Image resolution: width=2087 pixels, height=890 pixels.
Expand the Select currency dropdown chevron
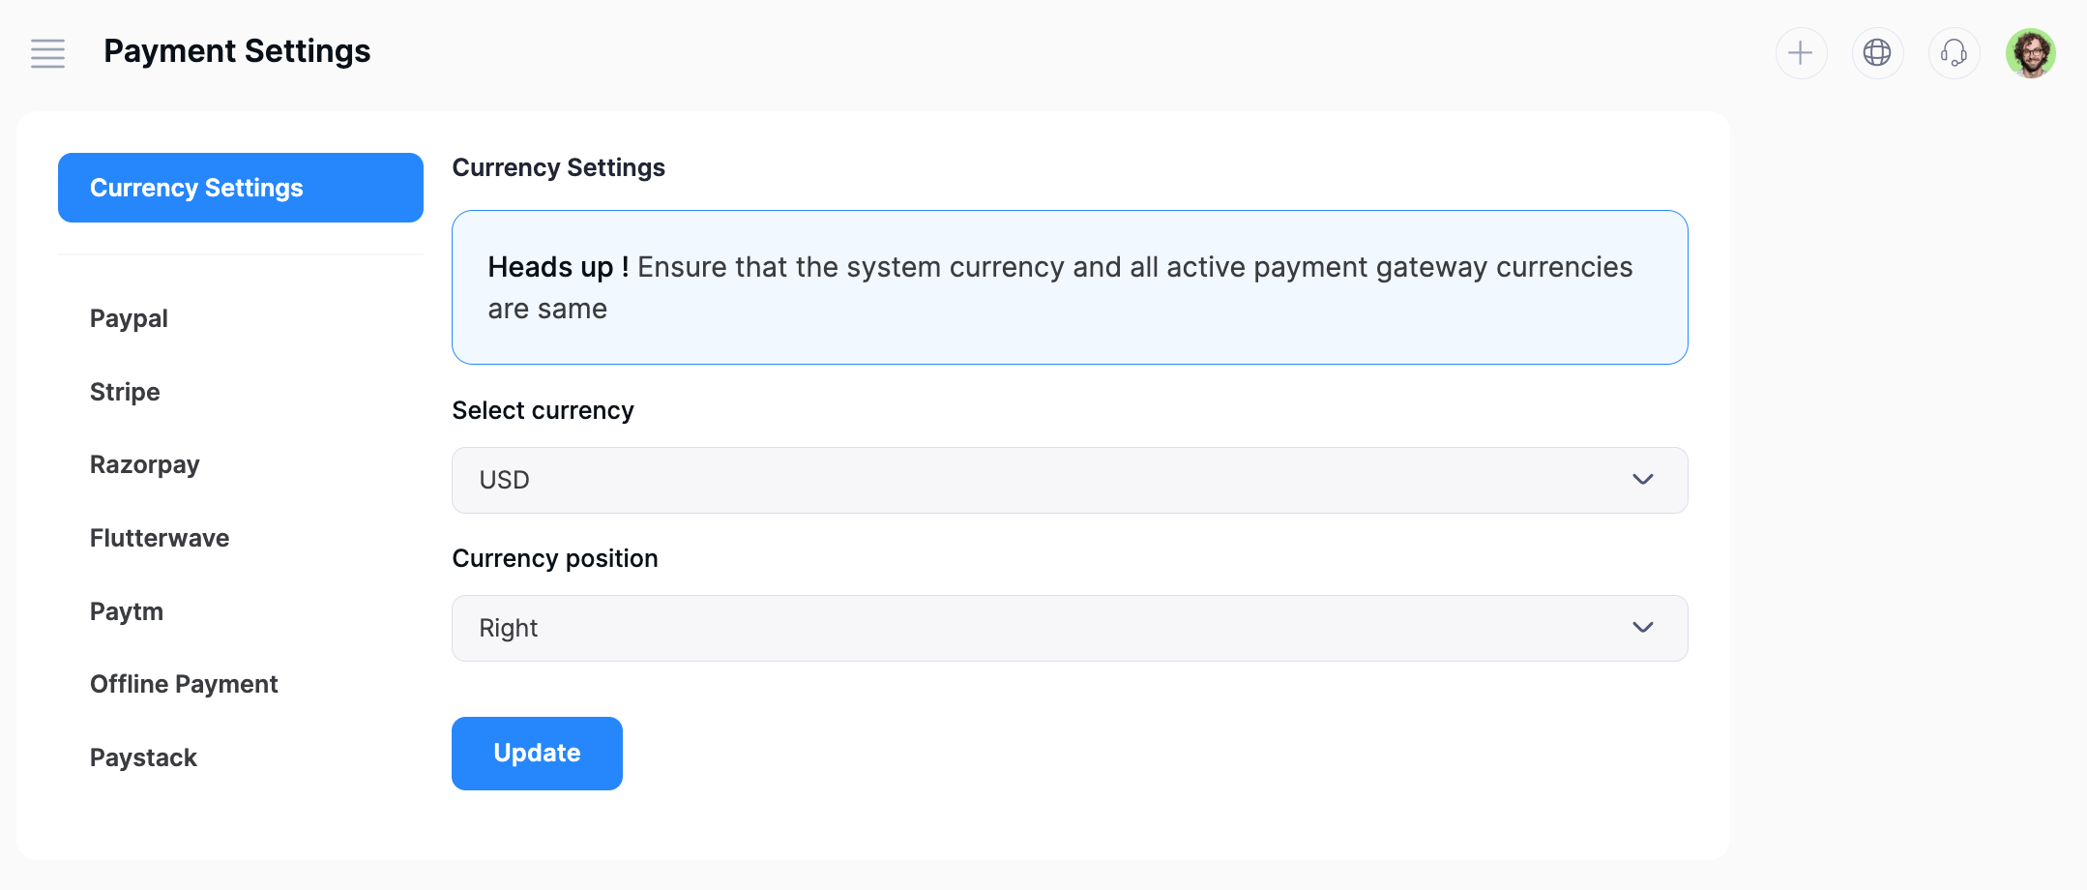1642,480
